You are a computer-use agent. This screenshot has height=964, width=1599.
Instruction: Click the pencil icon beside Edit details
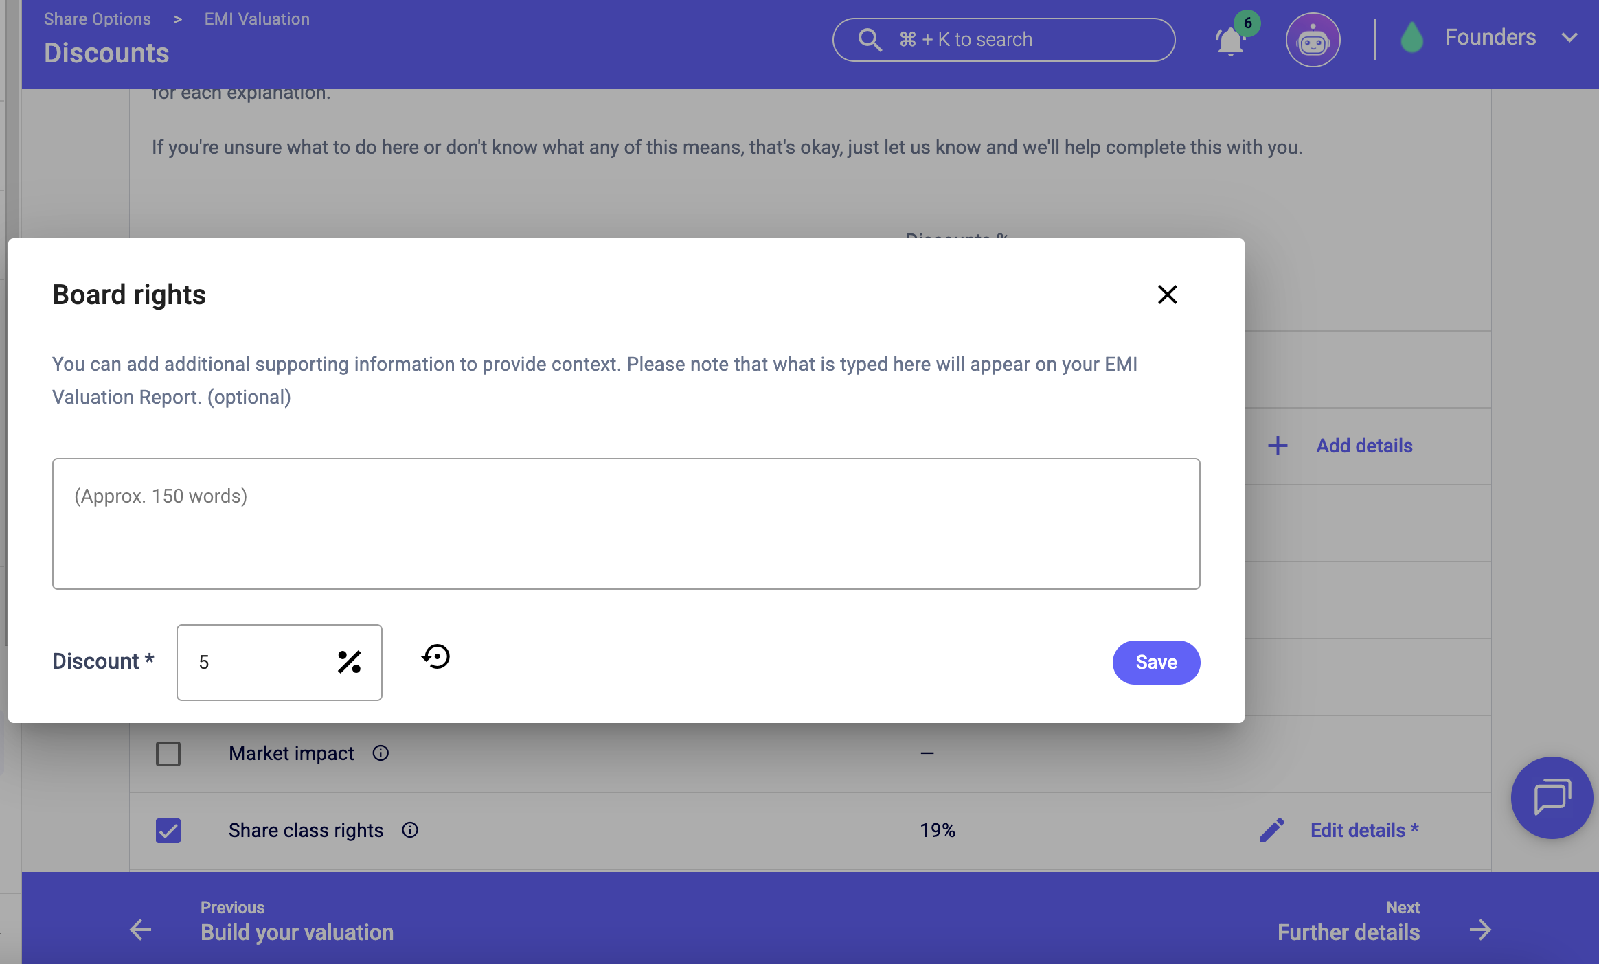point(1271,830)
